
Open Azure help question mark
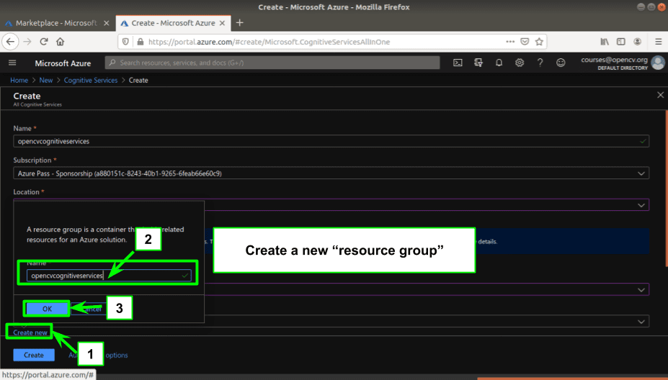click(x=540, y=63)
